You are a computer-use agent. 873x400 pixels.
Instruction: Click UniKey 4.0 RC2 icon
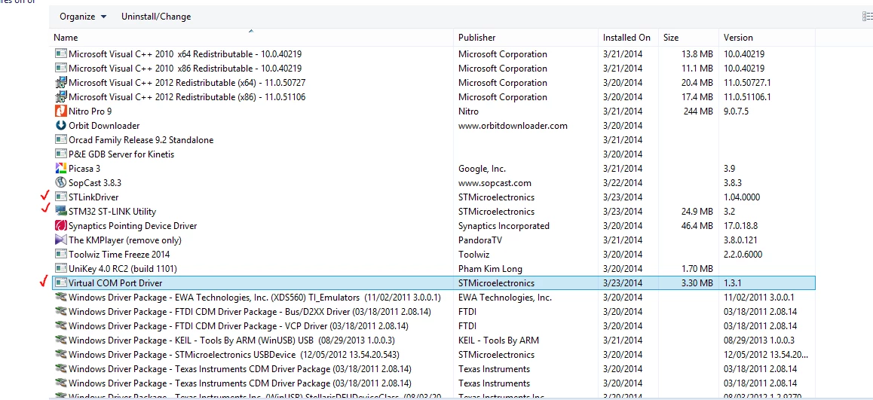click(60, 269)
